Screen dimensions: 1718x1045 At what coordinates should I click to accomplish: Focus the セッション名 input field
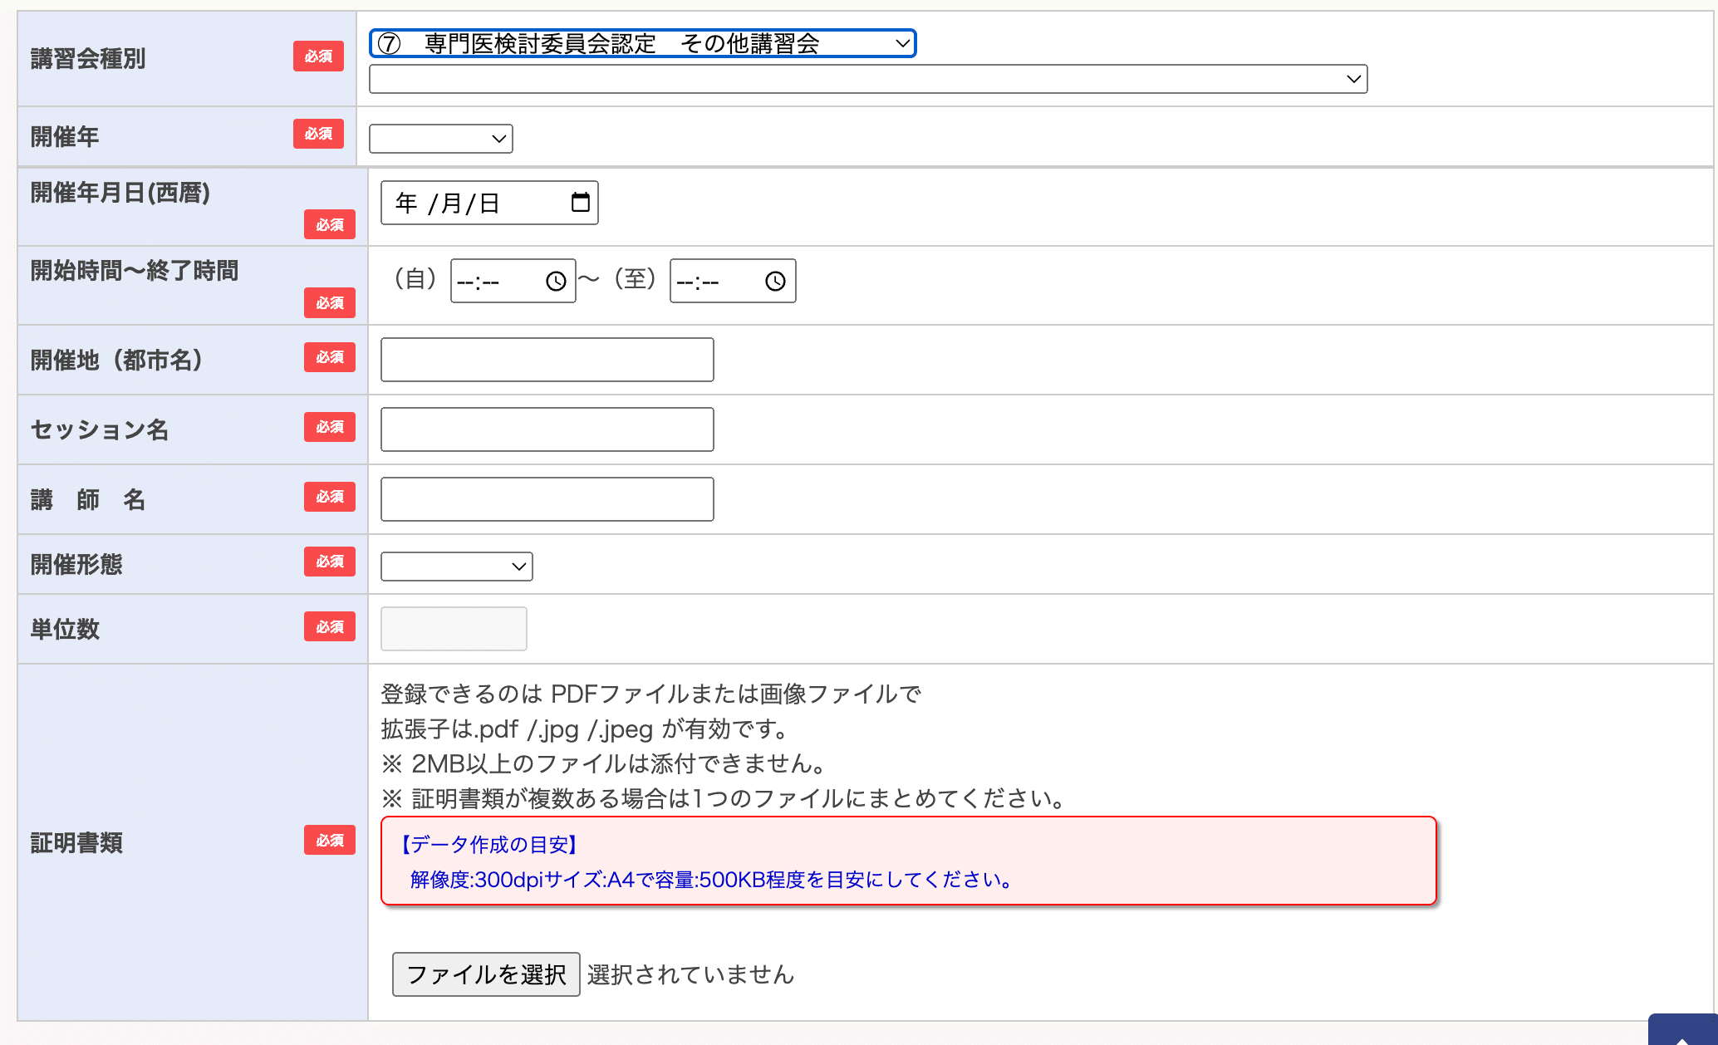(547, 429)
